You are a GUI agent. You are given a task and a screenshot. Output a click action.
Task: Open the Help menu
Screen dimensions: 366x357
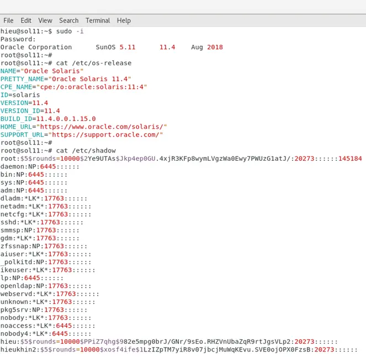(x=124, y=20)
